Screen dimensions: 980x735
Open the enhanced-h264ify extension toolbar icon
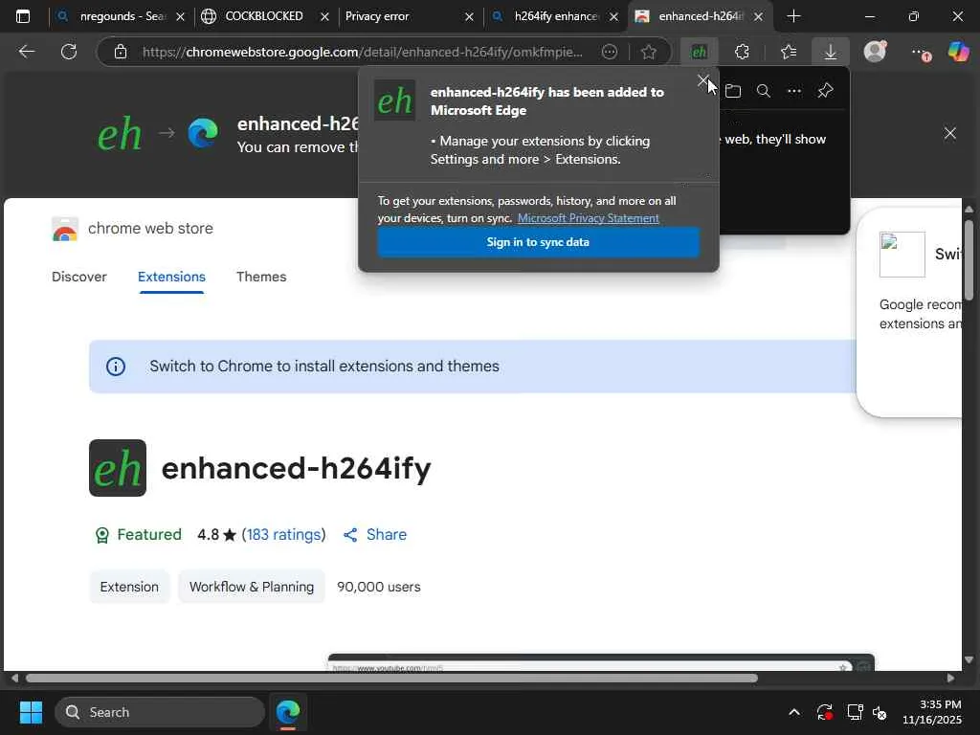699,52
